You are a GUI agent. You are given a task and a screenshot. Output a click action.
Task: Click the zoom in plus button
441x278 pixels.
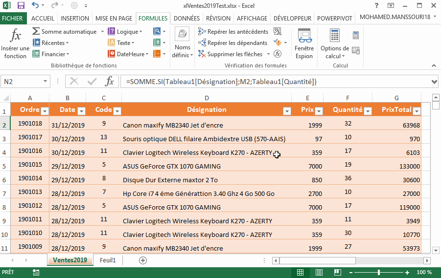click(407, 273)
